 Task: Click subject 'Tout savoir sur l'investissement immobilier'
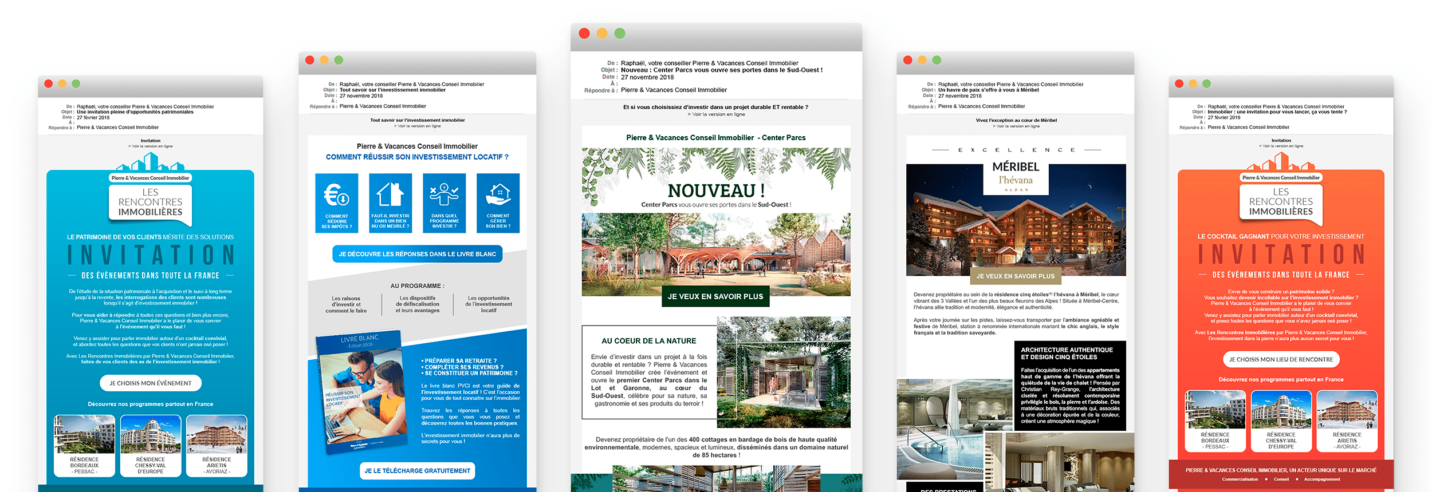[392, 90]
